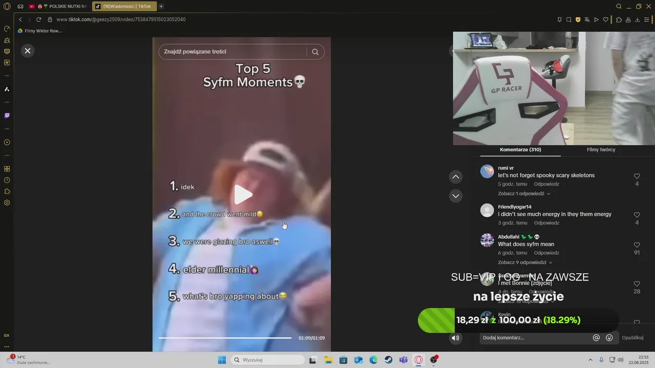
Task: Reload the TikTok page
Action: click(38, 19)
